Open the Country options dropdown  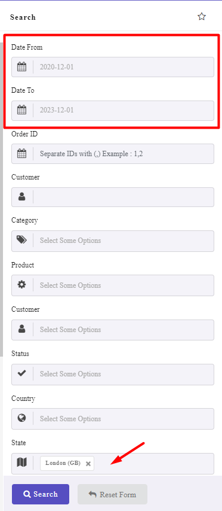(124, 418)
